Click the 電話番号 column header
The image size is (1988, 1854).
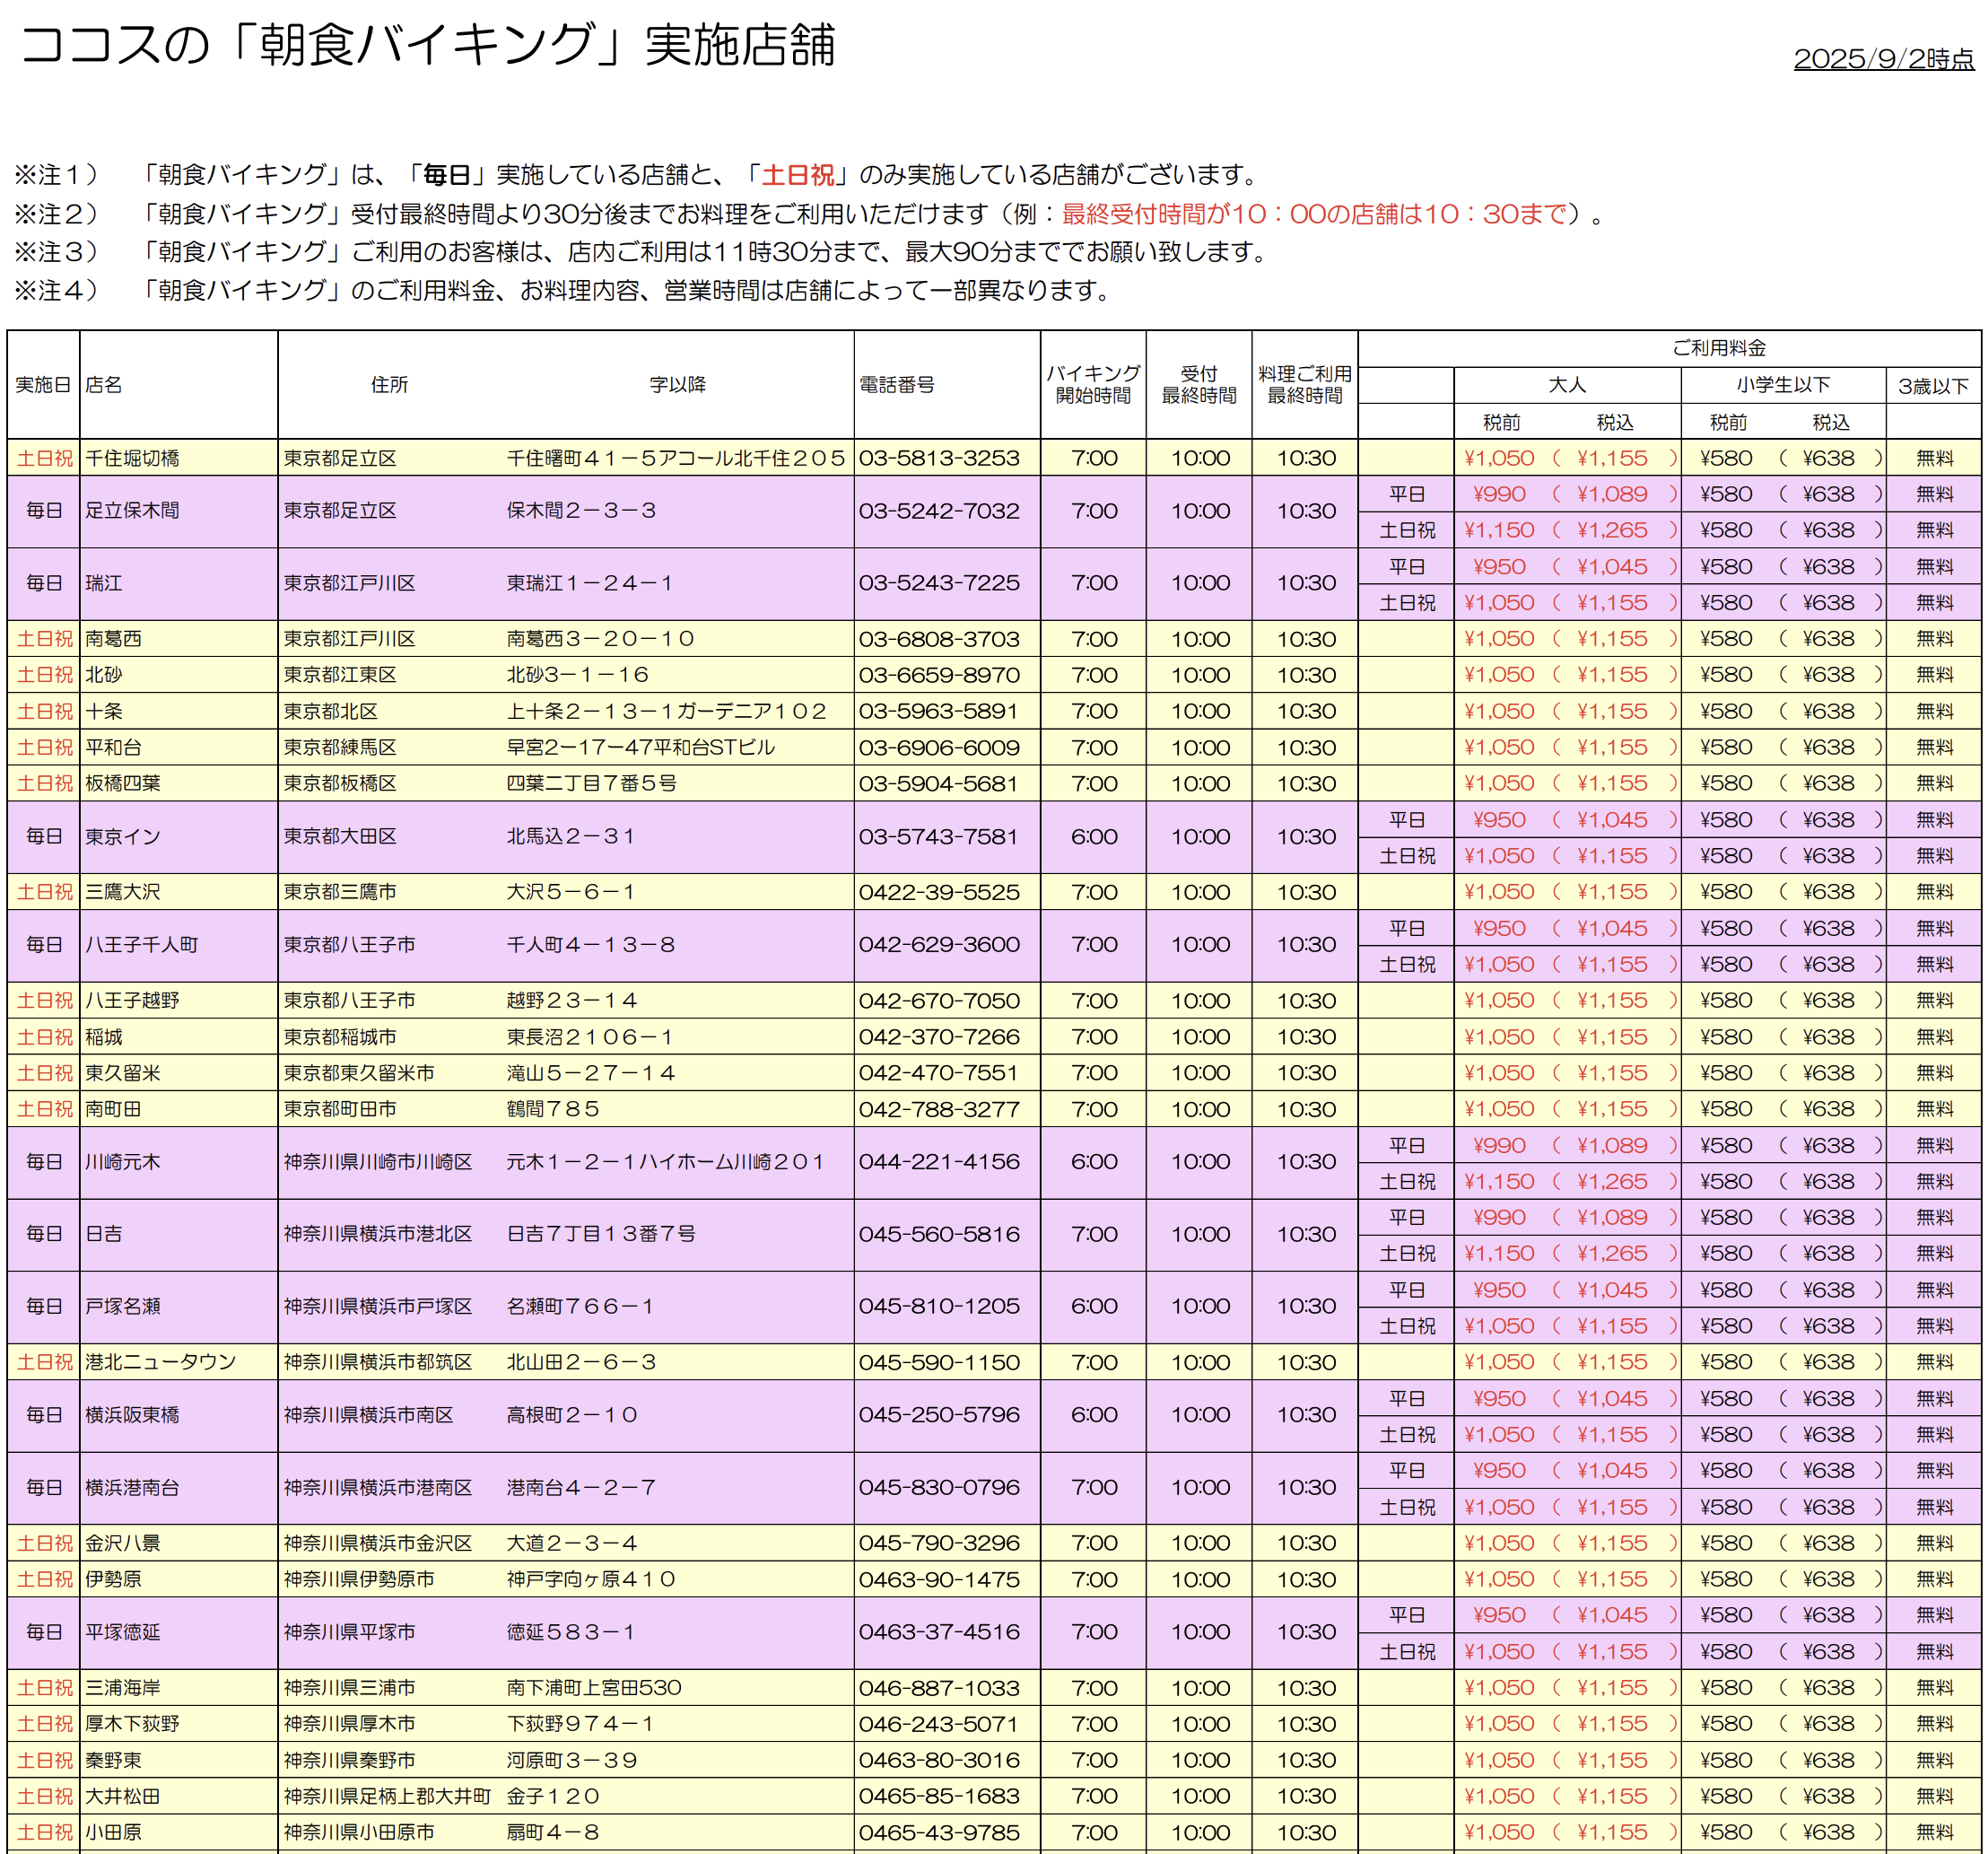897,385
